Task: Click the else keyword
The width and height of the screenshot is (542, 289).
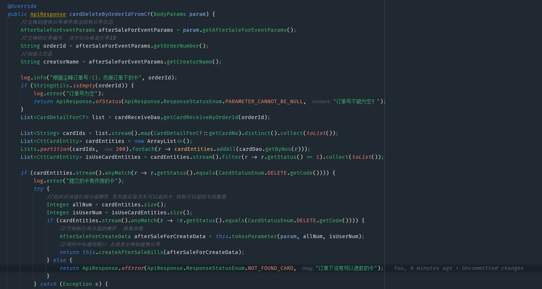Action: [x=60, y=260]
